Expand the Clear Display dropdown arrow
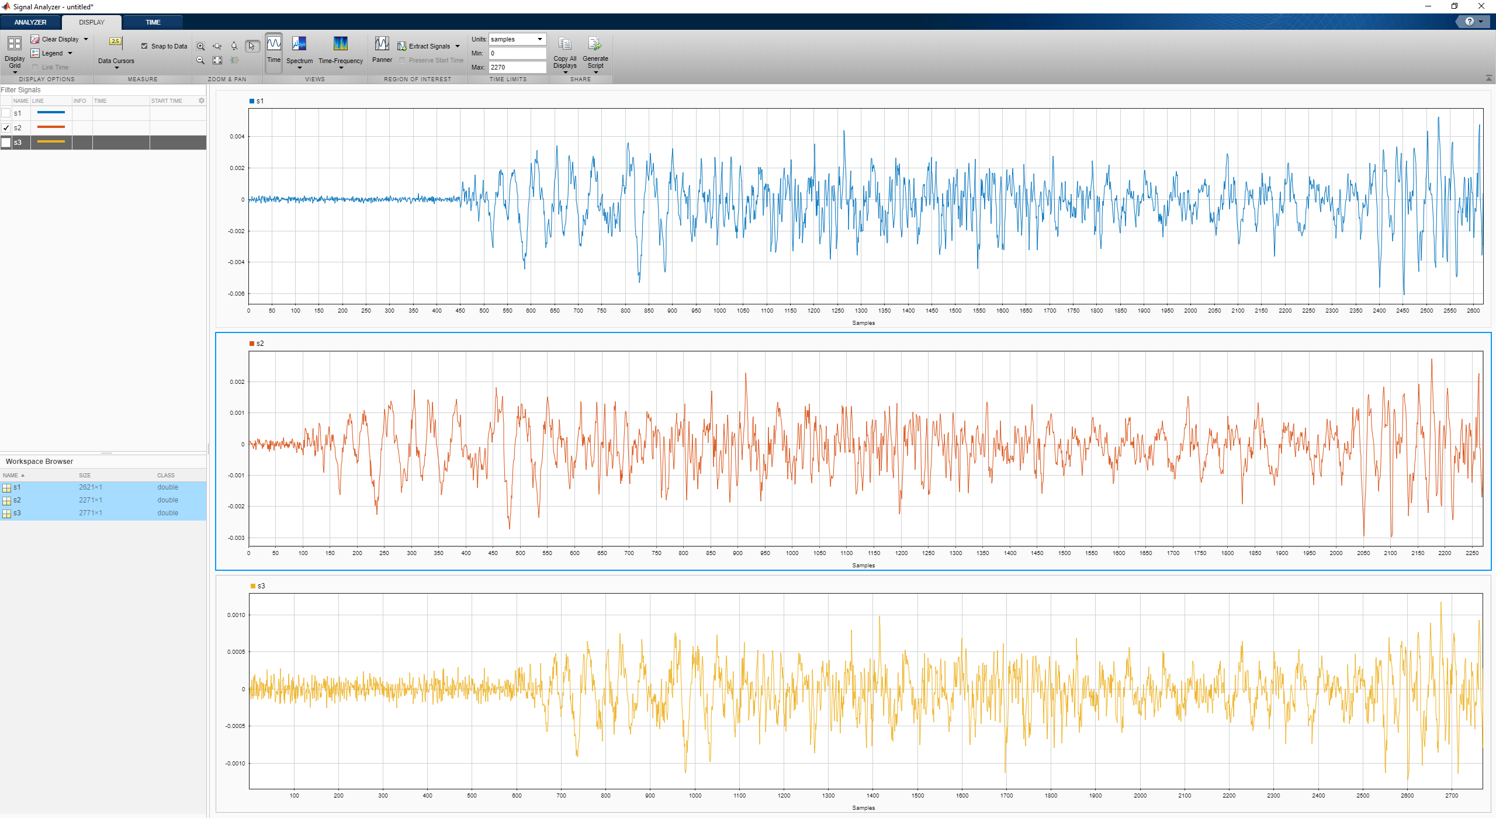Screen dimensions: 1496x818 pos(86,39)
